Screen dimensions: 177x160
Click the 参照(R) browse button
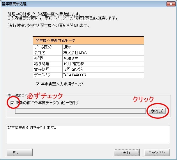[157, 111]
